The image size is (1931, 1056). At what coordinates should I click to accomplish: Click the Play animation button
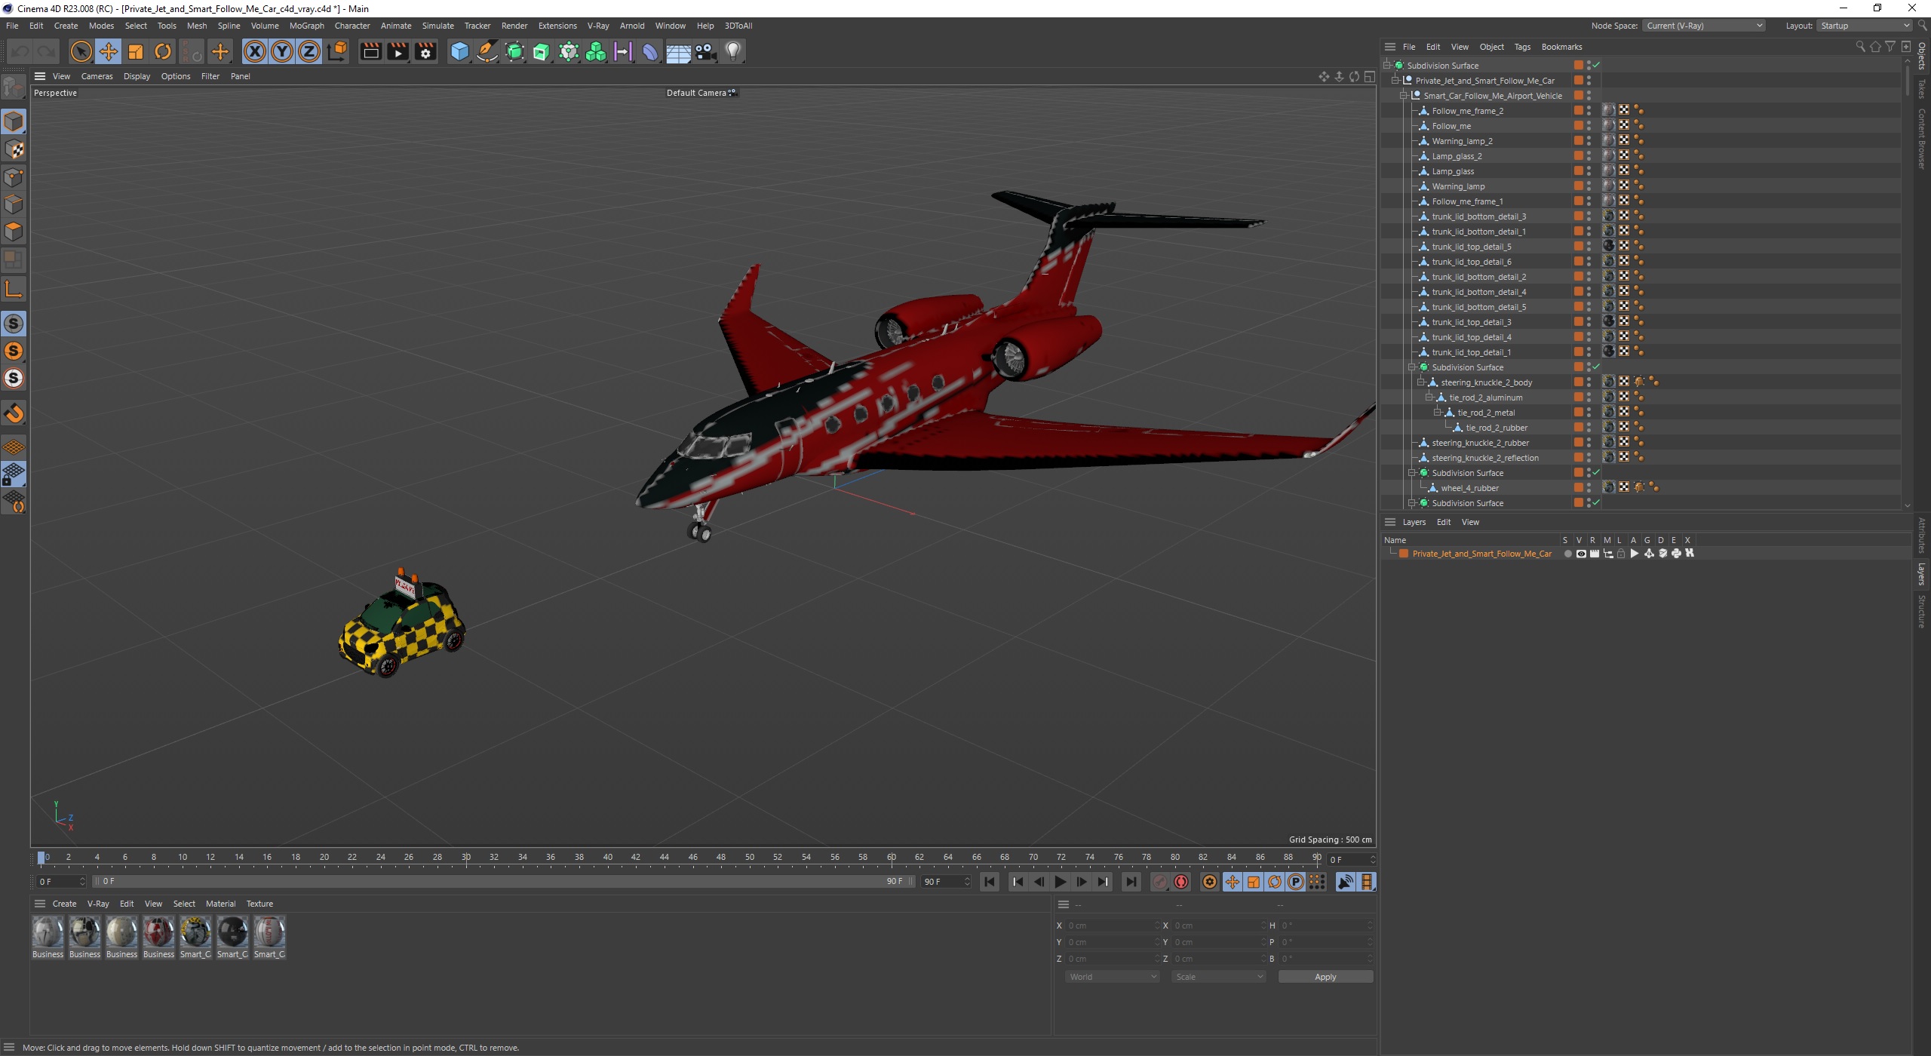point(1060,882)
